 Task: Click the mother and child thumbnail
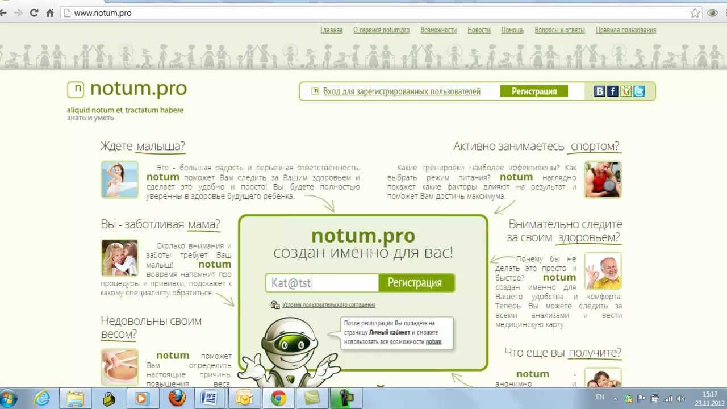pyautogui.click(x=120, y=258)
